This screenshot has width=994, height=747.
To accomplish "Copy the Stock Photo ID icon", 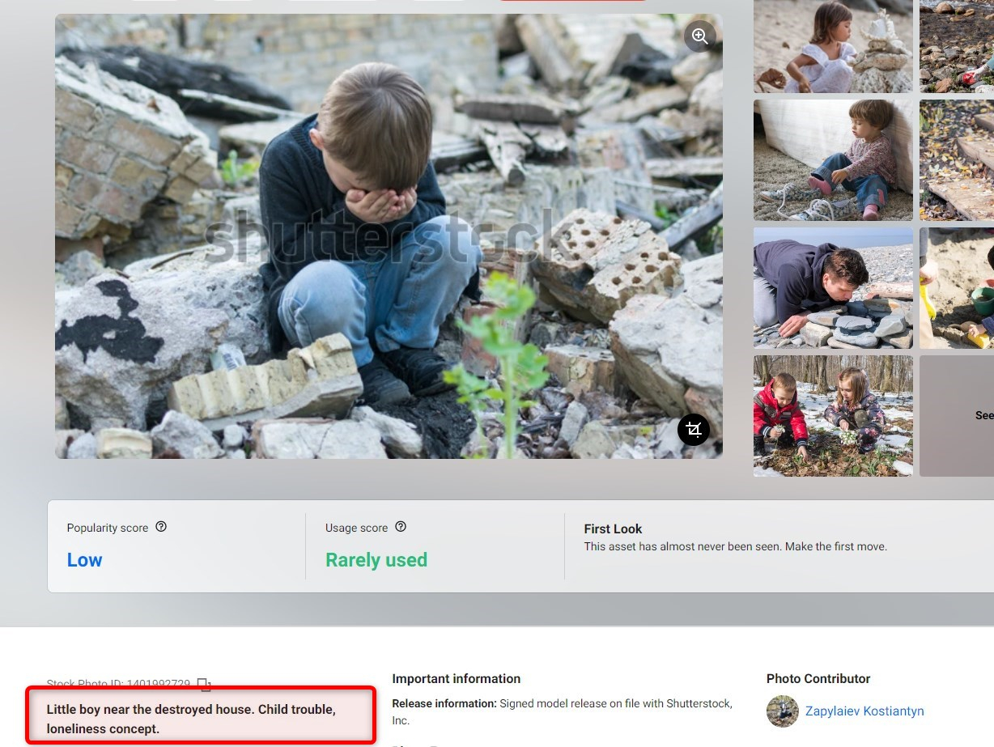I will 204,685.
